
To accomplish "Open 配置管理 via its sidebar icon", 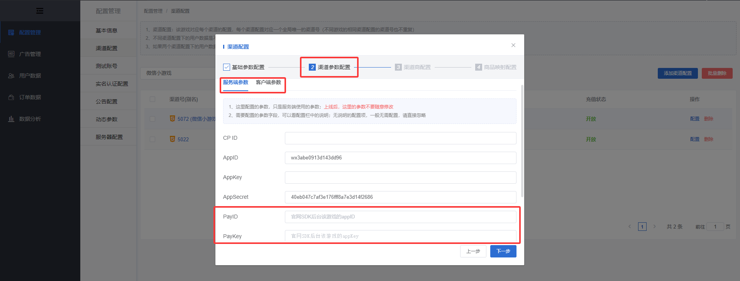I will pyautogui.click(x=11, y=32).
